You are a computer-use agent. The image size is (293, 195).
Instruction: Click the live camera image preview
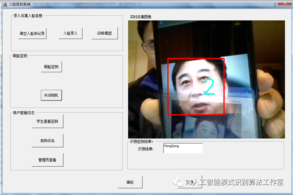[x=206, y=79]
